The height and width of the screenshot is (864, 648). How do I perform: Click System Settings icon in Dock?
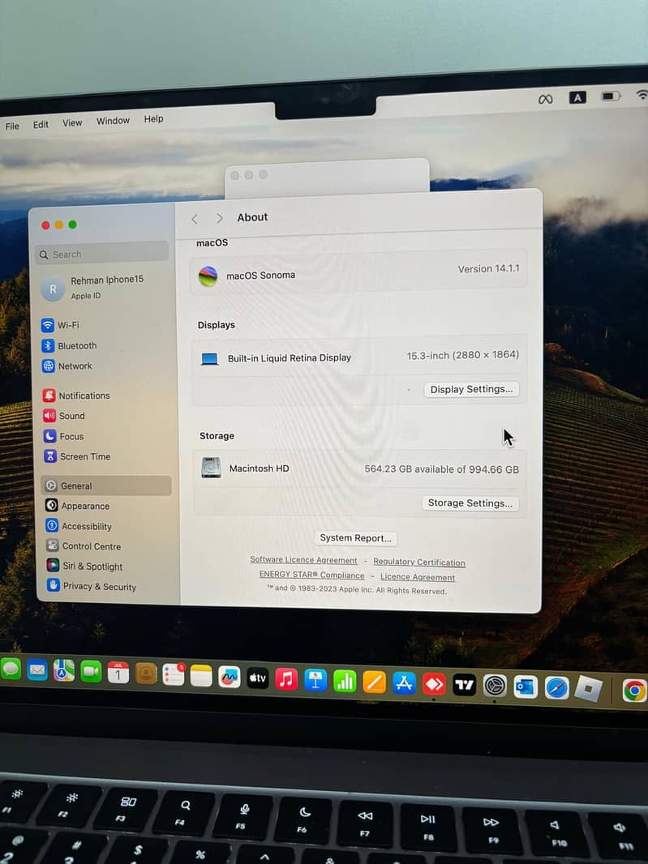point(495,686)
